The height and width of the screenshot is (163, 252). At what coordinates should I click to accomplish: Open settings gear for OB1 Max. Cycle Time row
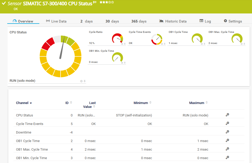227,149
